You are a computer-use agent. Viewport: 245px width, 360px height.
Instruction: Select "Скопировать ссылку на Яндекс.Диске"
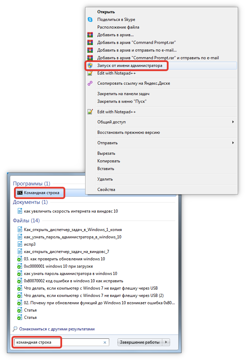point(134,83)
